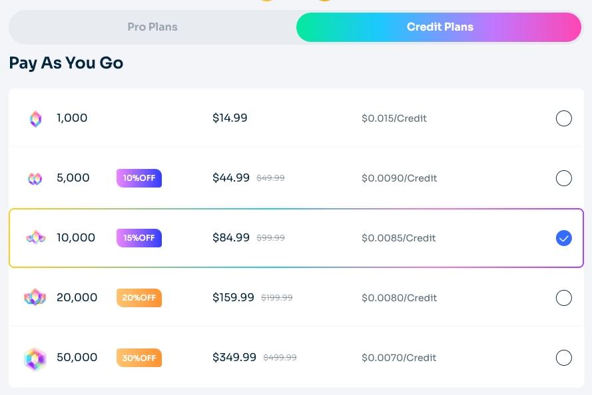Click the 30%OFF badge

pos(139,358)
